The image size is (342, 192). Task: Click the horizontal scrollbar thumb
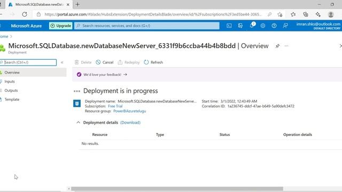click(177, 189)
